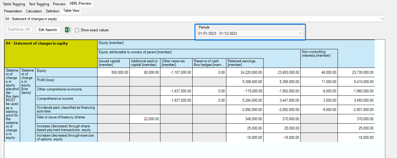
Task: Select Additional paid-in capital [member] header
Action: tap(145, 63)
